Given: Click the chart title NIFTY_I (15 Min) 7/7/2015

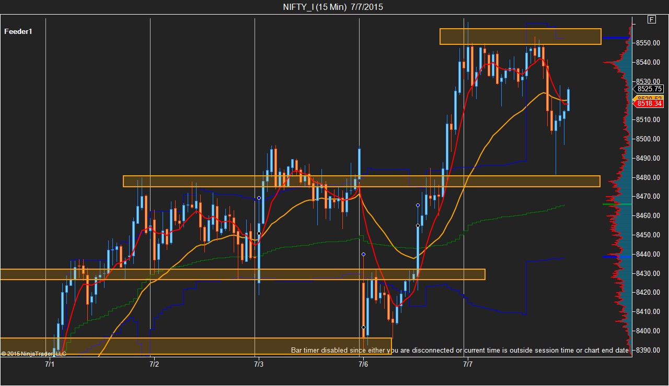Looking at the screenshot, I should pos(333,7).
